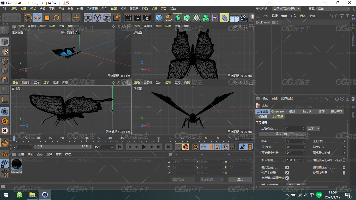This screenshot has width=356, height=200.
Task: Click the 细节级别 stepper arrows
Action: tap(304, 160)
